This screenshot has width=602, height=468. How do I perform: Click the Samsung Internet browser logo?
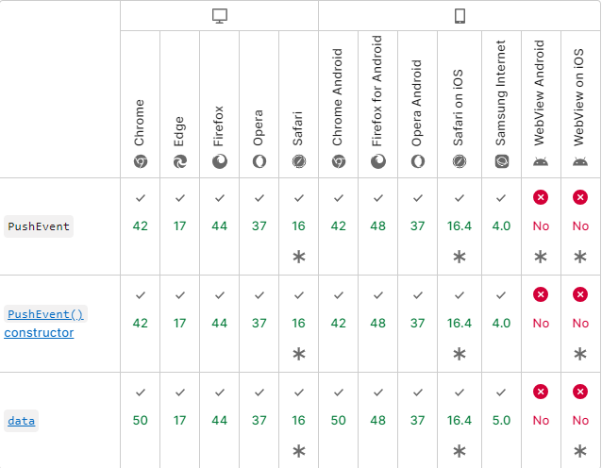point(501,161)
